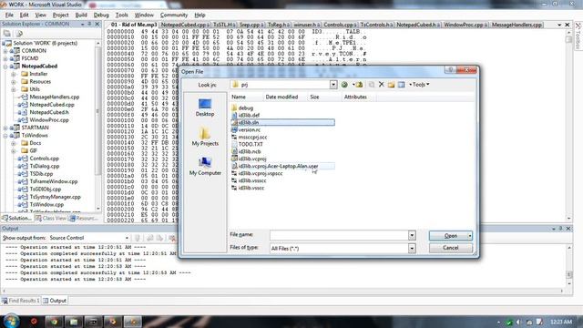This screenshot has height=328, width=583.
Task: Create a new folder in Open File
Action: coord(391,85)
